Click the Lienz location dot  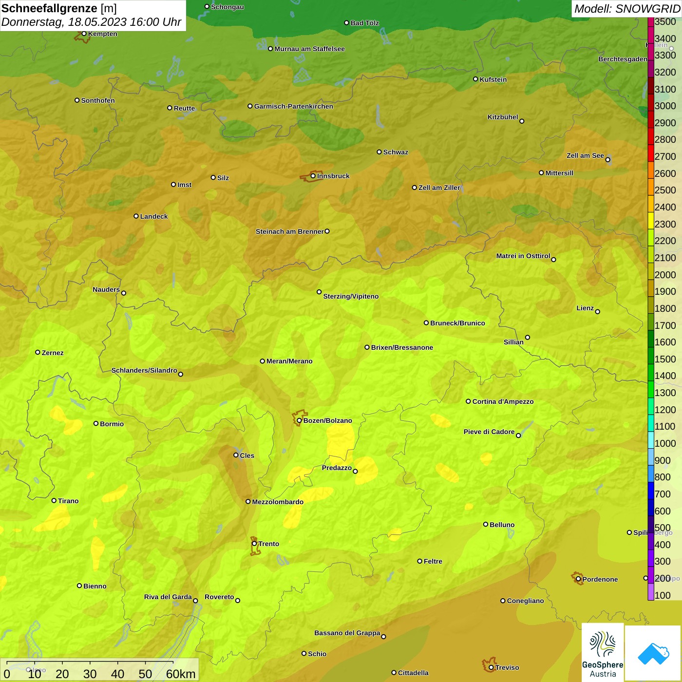tap(598, 312)
